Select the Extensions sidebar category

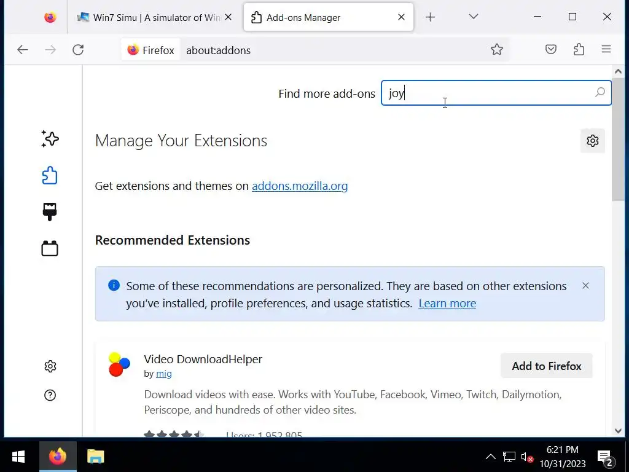point(50,175)
